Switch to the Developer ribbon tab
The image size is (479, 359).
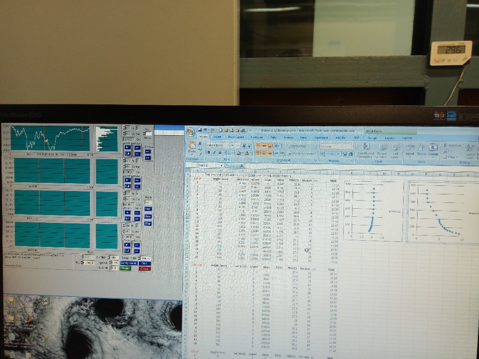tap(321, 137)
